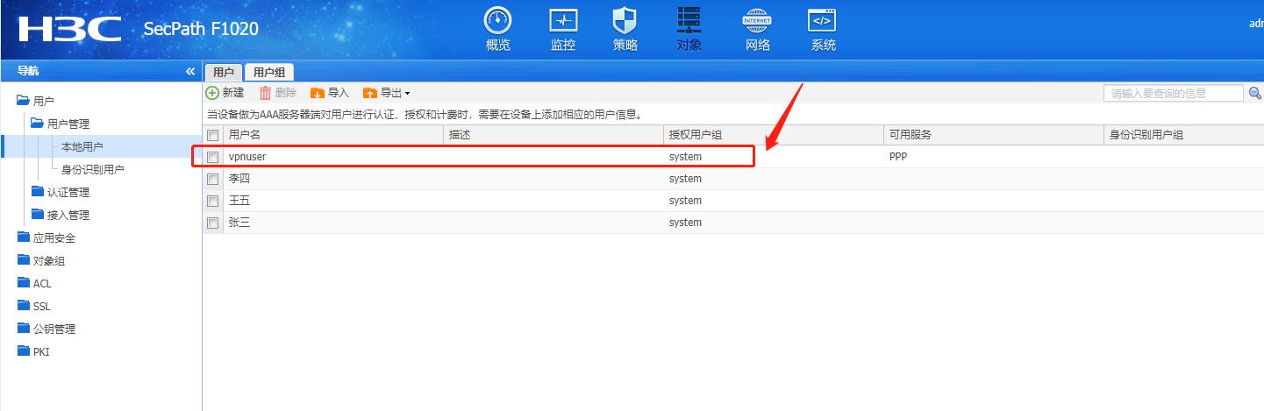Screen dimensions: 1264x411
Task: Tick the 李四 row checkbox
Action: (212, 179)
